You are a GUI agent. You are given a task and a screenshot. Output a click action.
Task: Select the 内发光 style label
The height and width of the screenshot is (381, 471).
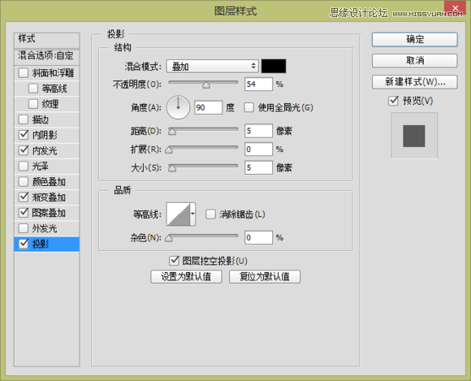click(45, 151)
